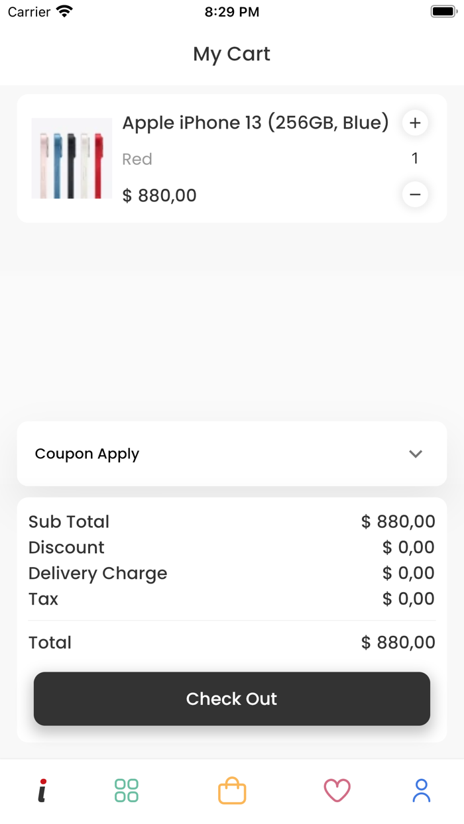Open the wishlist via the heart icon

(337, 790)
